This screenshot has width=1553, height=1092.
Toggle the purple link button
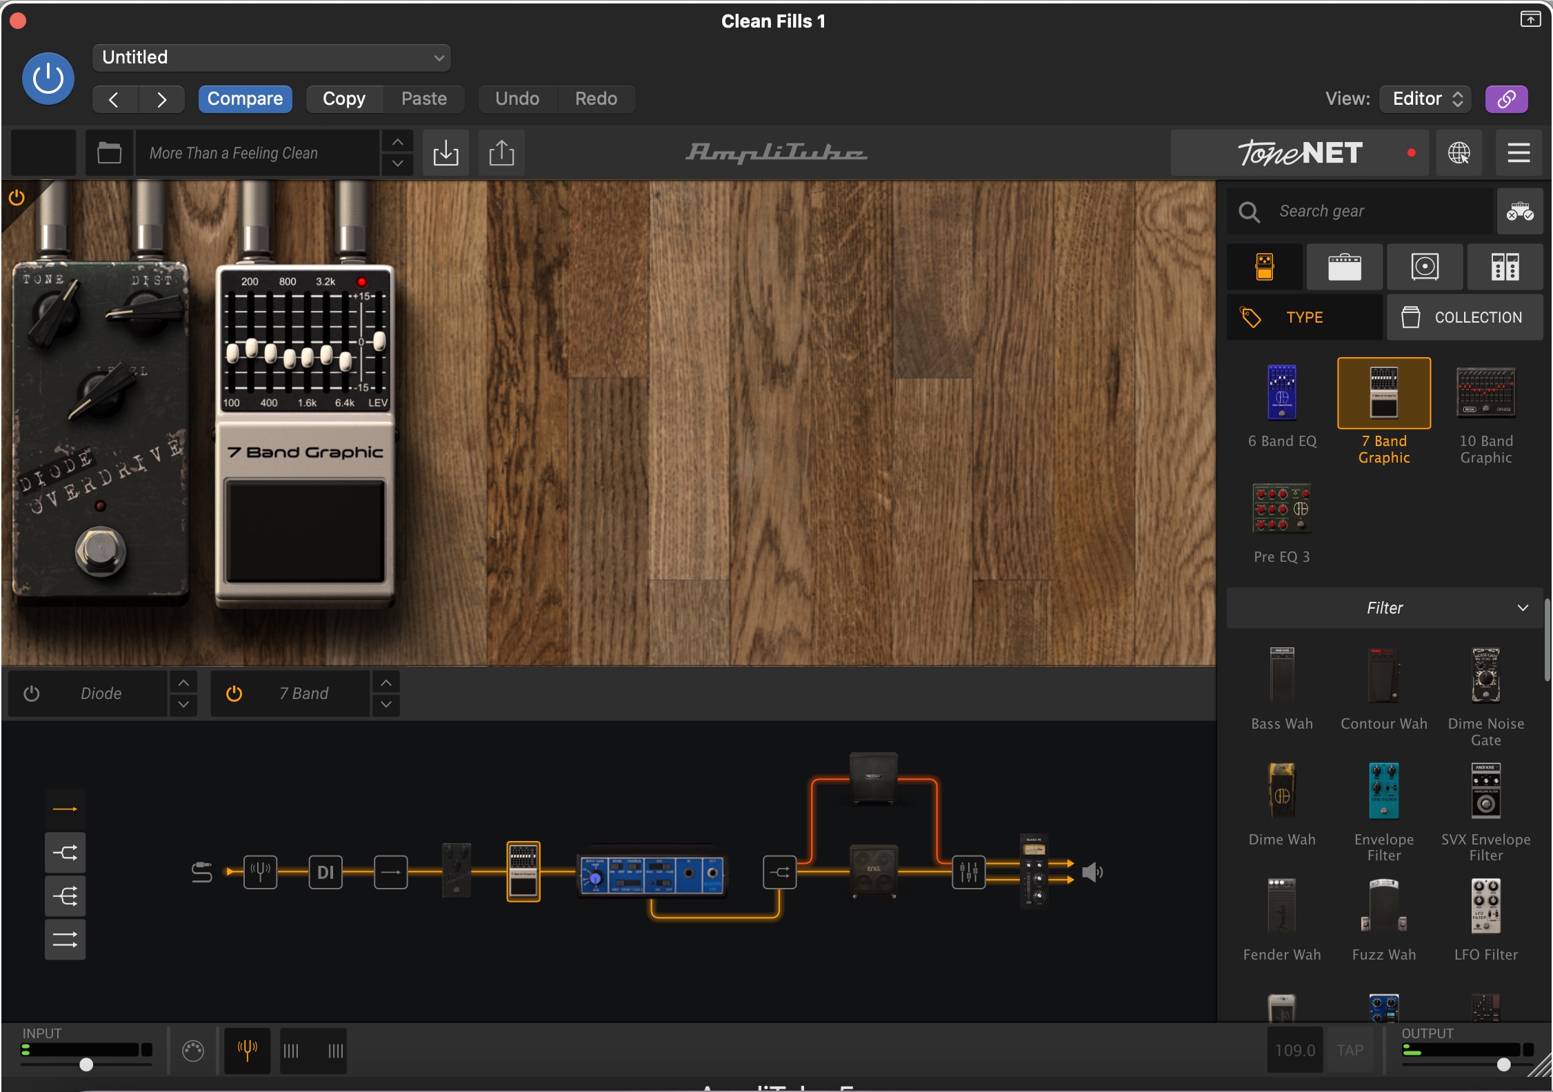[x=1506, y=99]
